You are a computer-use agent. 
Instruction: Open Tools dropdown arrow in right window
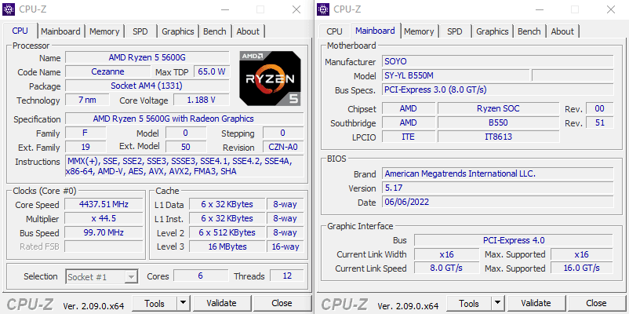[497, 303]
